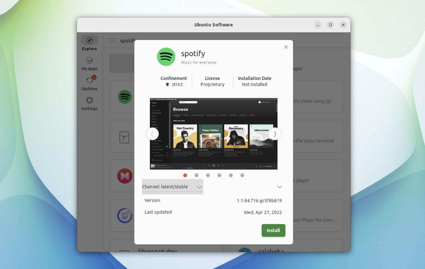
Task: Open the result mentioning client using Qt
Action: 318,97
